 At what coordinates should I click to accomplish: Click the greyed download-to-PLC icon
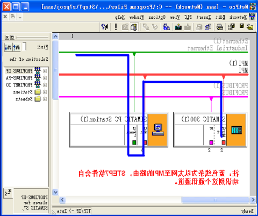(188, 27)
